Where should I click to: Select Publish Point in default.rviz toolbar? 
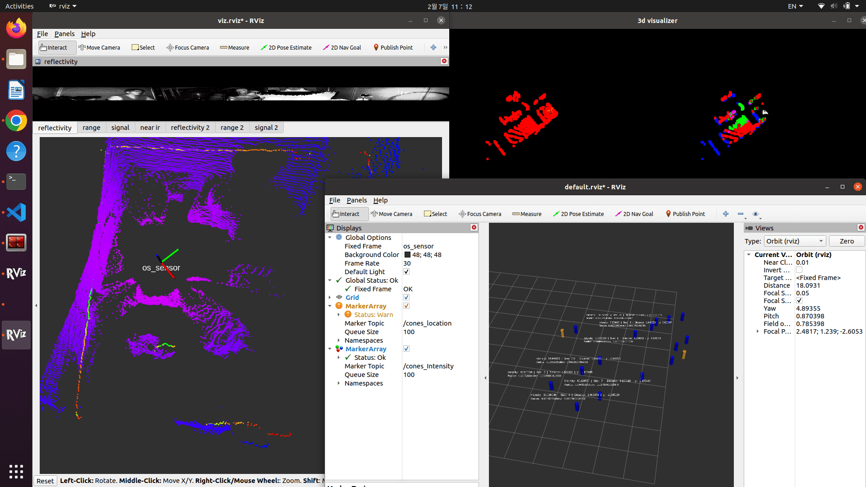(685, 214)
